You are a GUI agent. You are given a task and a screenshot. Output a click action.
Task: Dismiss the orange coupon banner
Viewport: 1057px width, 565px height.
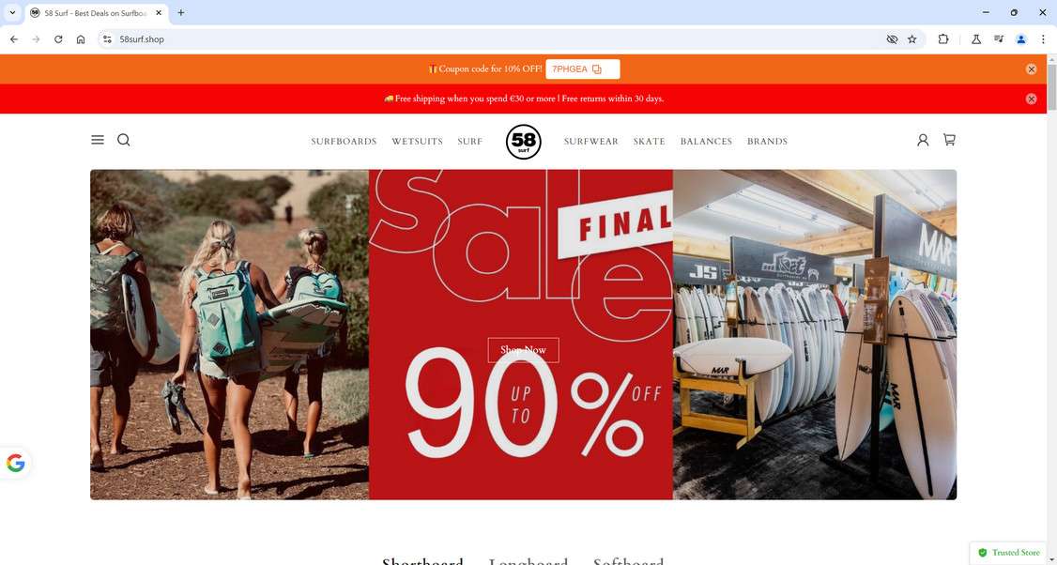(x=1031, y=69)
